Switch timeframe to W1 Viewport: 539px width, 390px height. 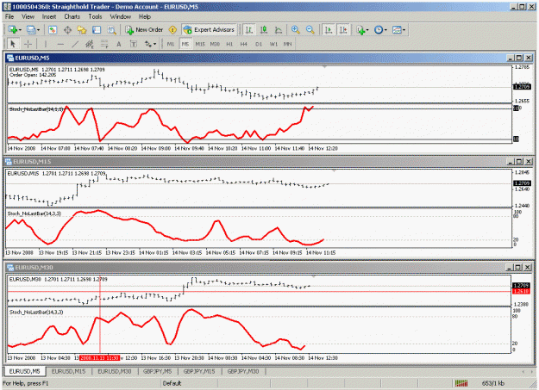(273, 44)
